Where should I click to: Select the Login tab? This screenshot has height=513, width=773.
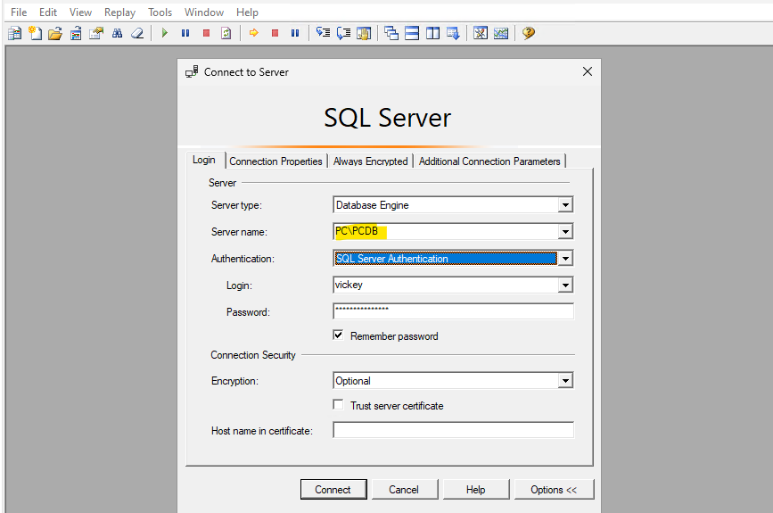[204, 160]
